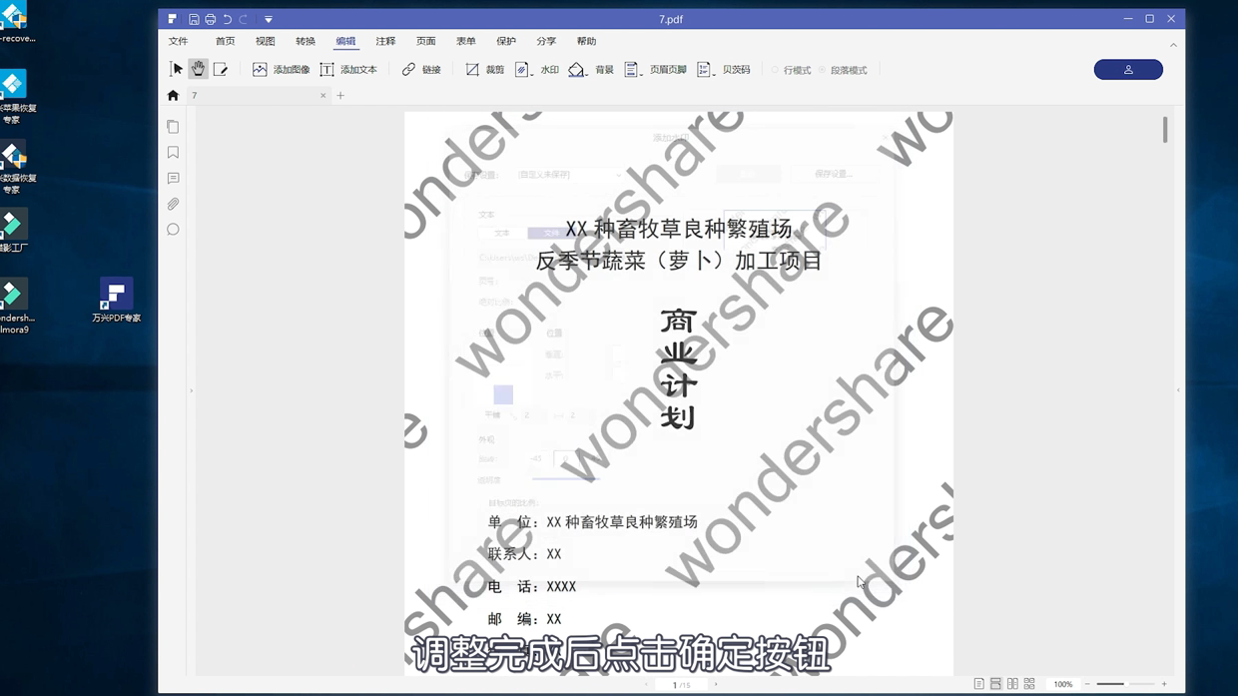The height and width of the screenshot is (696, 1238).
Task: Open the 文件 file menu
Action: click(179, 41)
